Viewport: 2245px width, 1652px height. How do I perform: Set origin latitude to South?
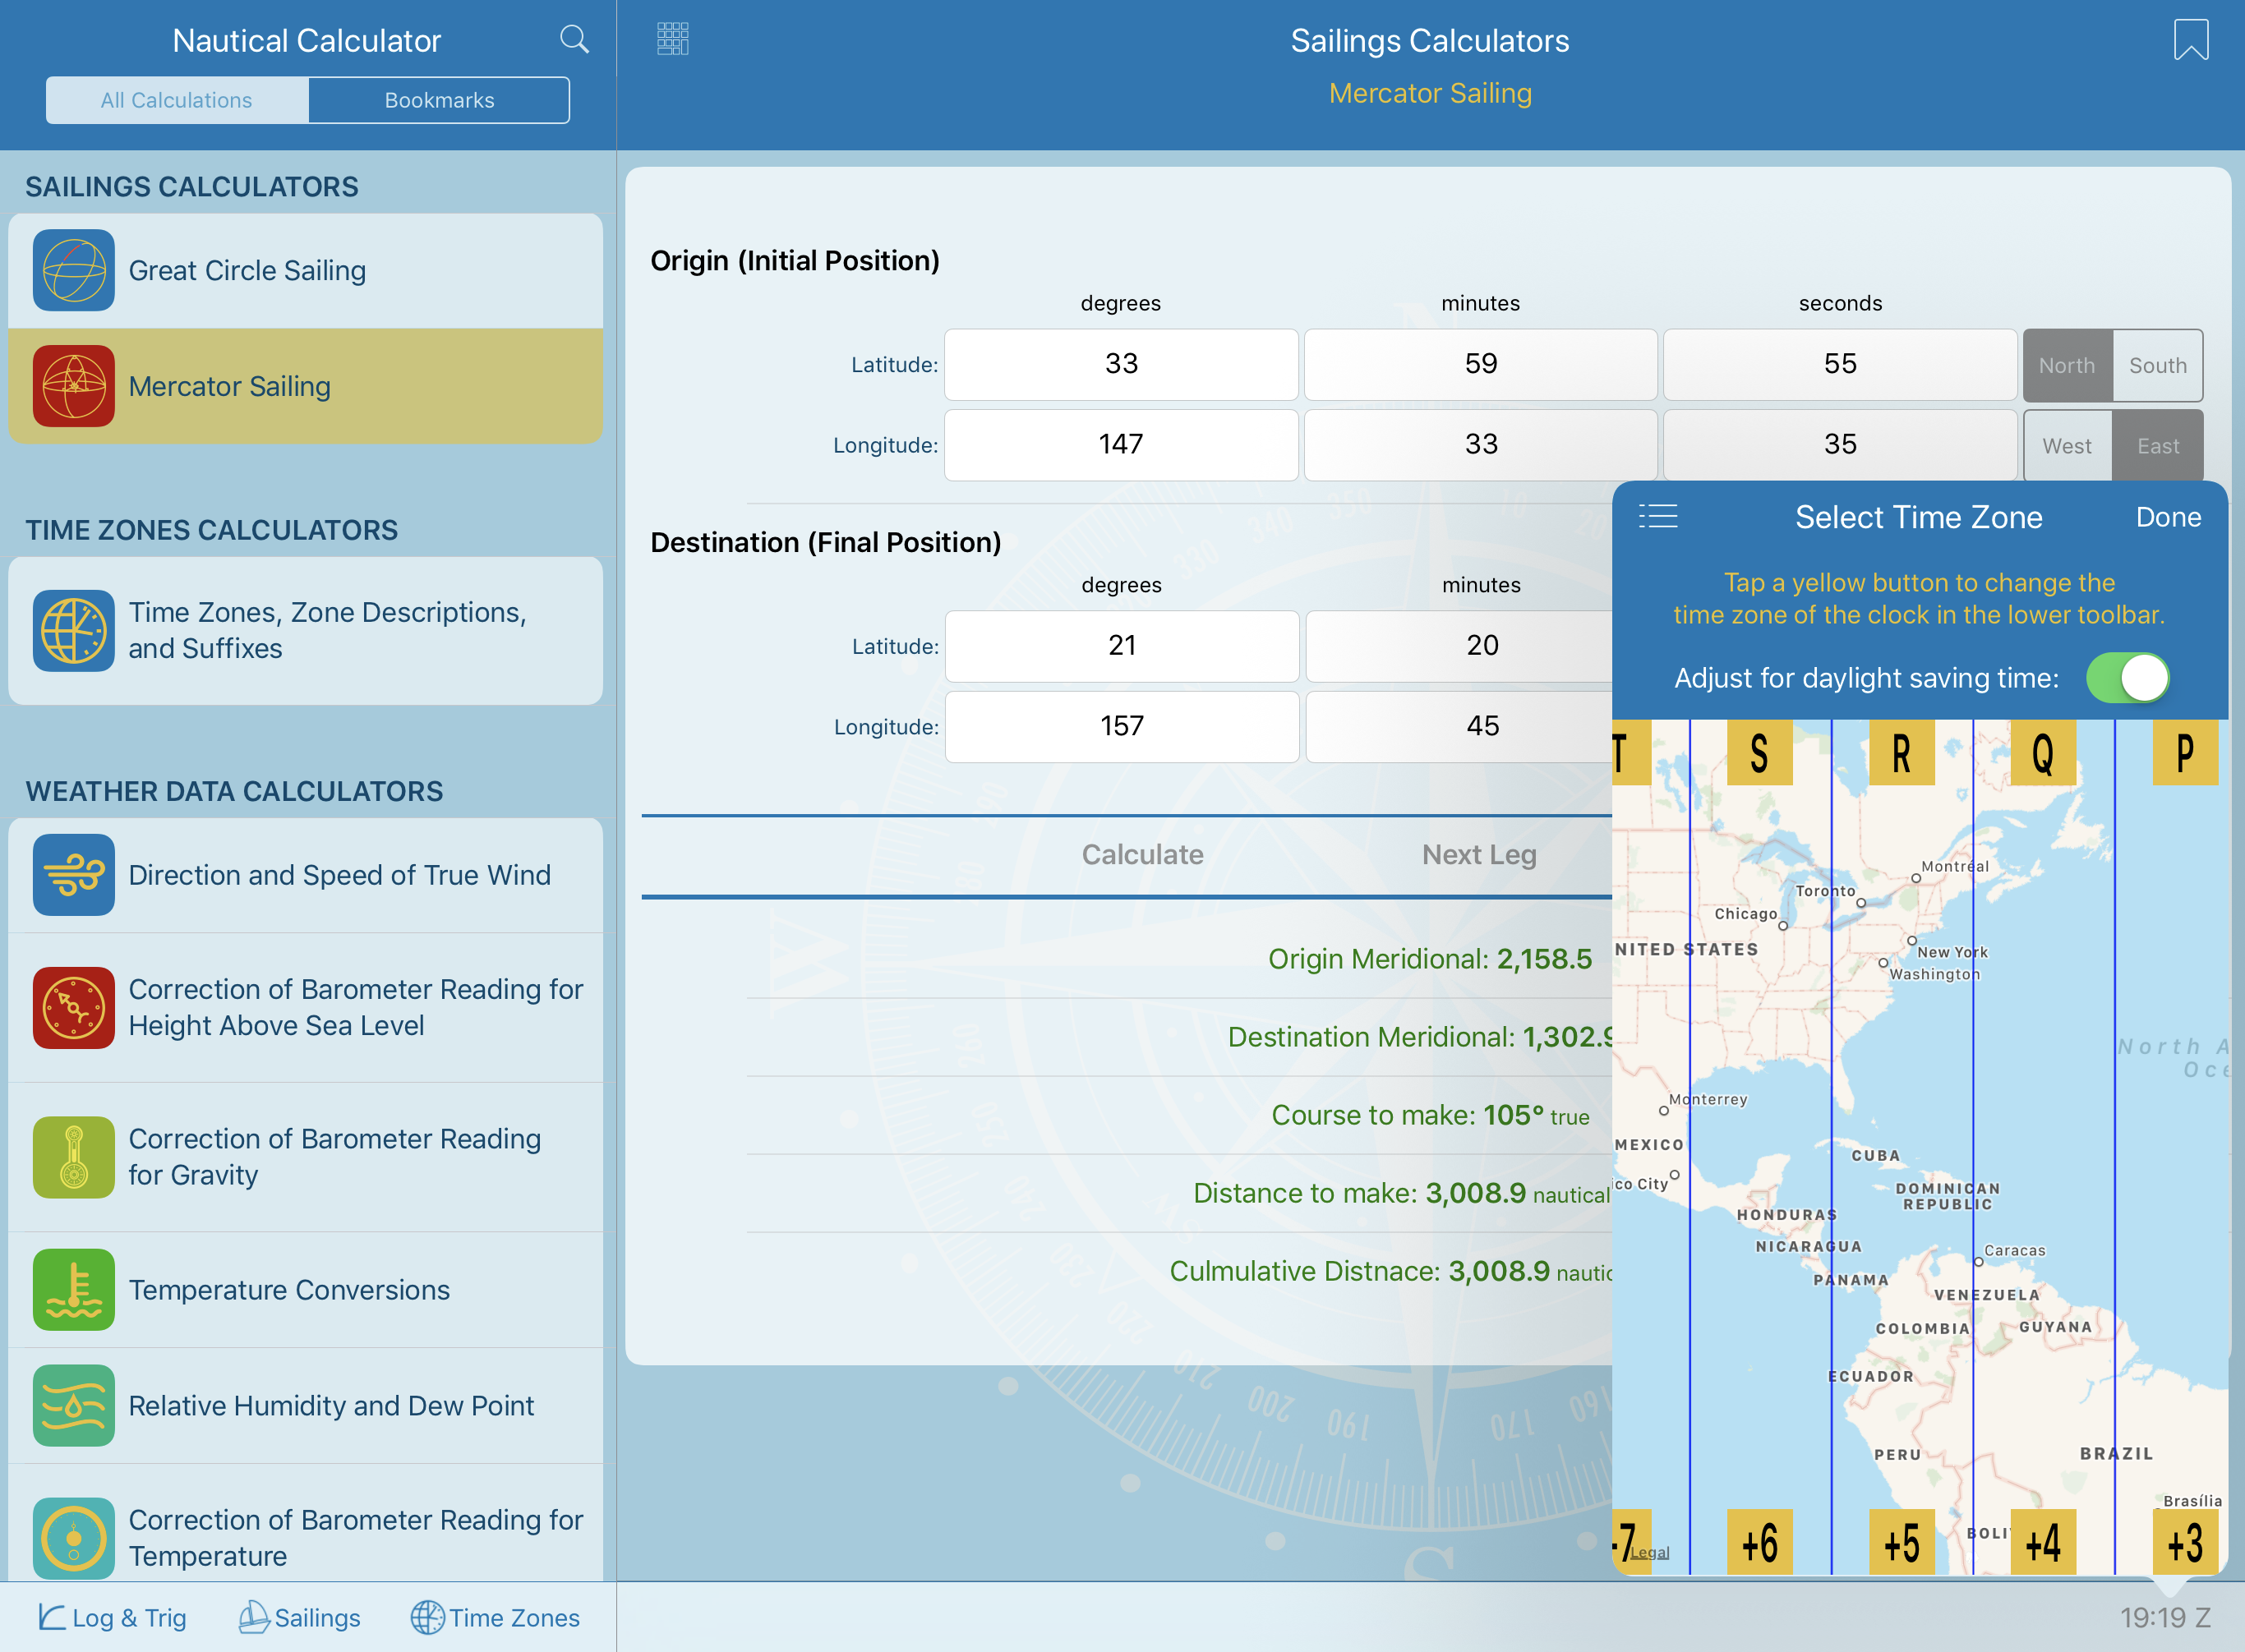2158,365
